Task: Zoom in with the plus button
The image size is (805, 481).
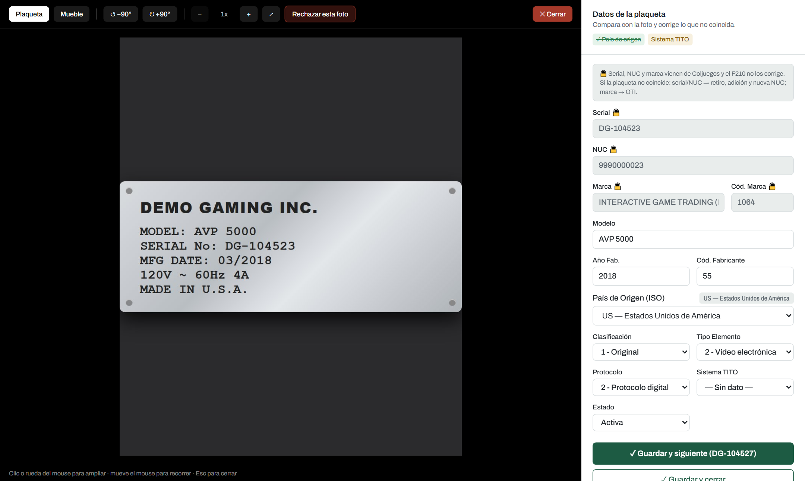Action: [x=249, y=14]
